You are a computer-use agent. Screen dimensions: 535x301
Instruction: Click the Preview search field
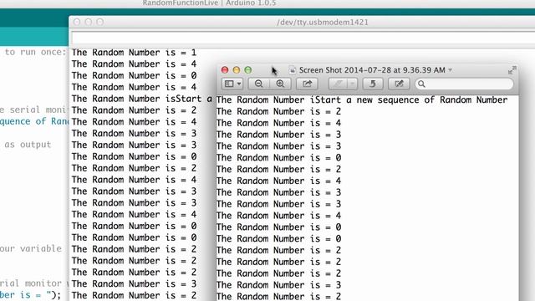pyautogui.click(x=464, y=84)
